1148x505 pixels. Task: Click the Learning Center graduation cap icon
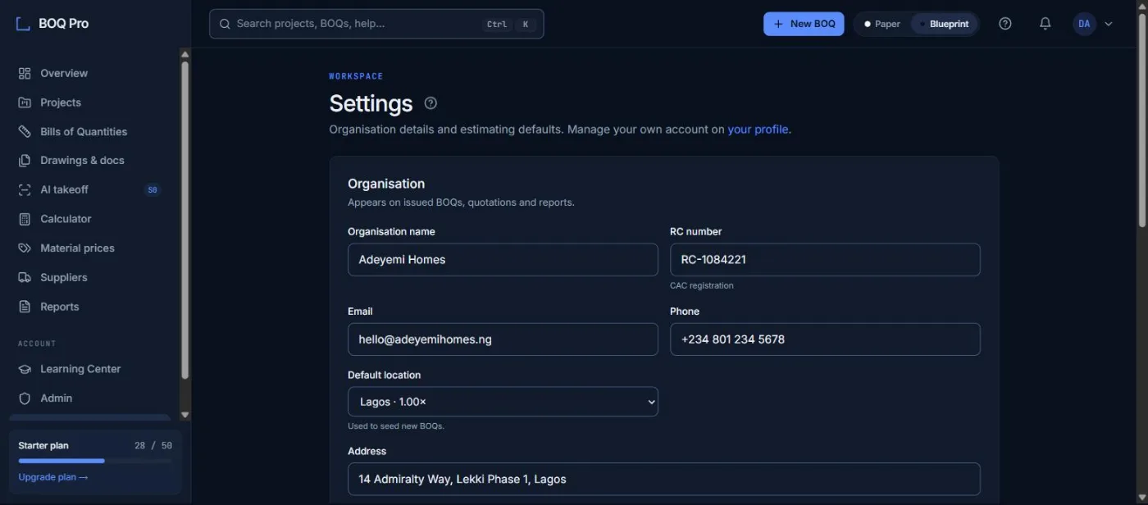pos(25,369)
